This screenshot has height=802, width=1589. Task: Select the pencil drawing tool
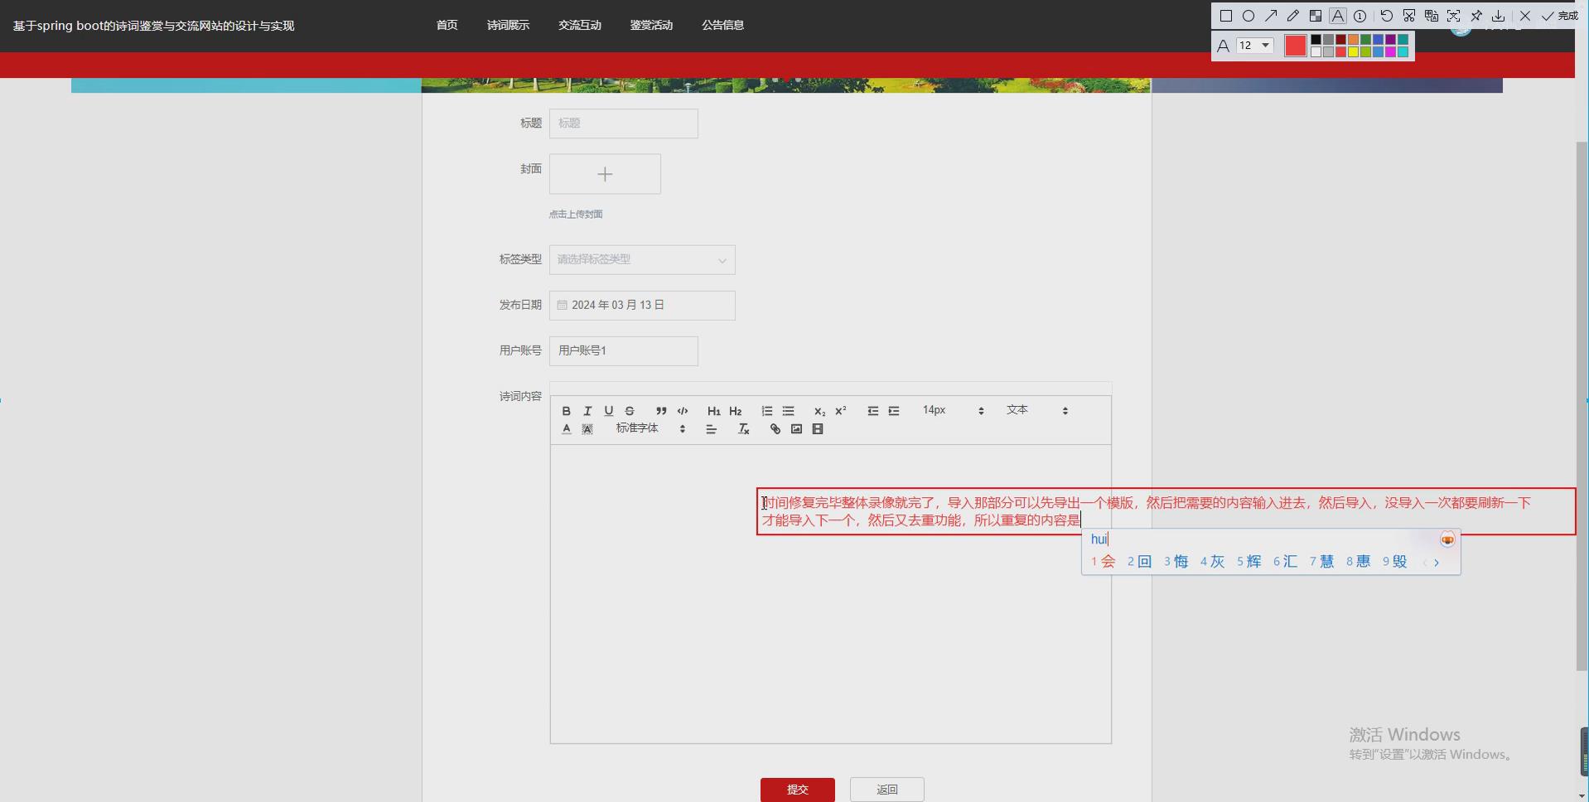(1293, 16)
